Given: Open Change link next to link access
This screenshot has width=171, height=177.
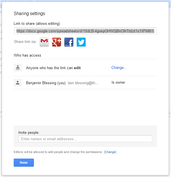Looking at the screenshot, I should (119, 68).
